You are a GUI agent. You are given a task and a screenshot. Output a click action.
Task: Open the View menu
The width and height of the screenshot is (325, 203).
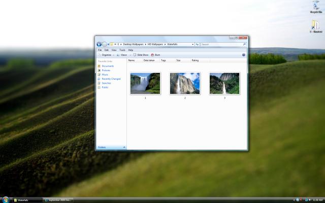click(x=114, y=50)
